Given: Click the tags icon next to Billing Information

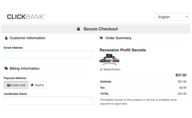Looking at the screenshot, I should pos(6,68).
